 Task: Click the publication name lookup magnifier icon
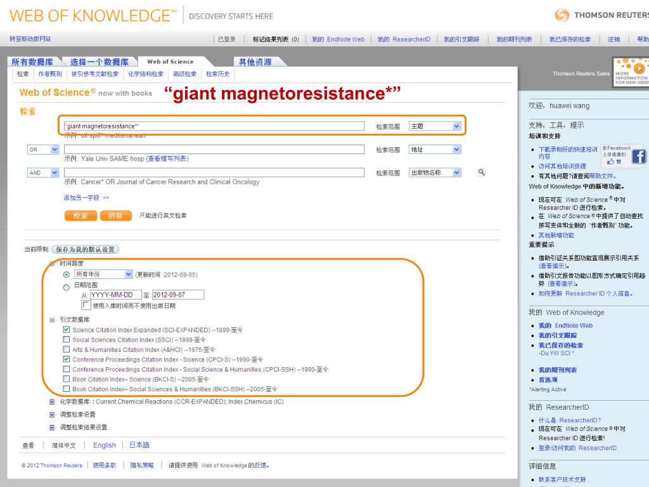pos(482,172)
